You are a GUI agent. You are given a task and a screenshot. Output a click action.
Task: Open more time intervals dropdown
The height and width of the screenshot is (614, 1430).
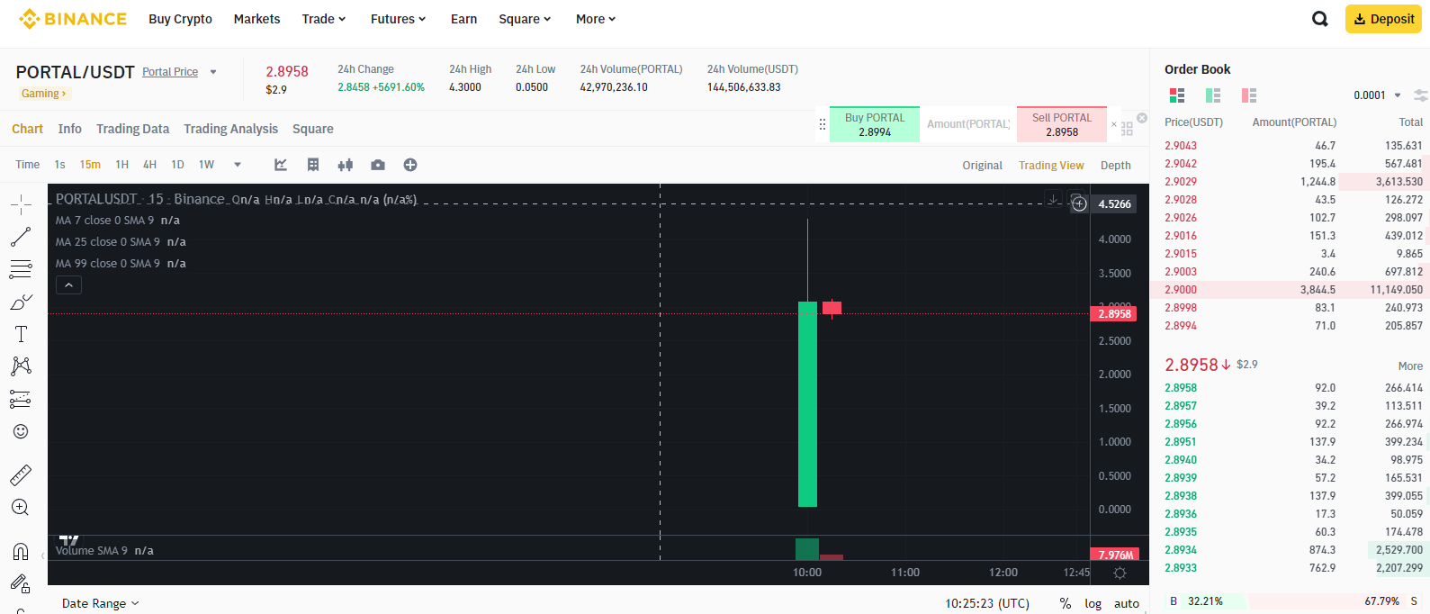(x=238, y=165)
